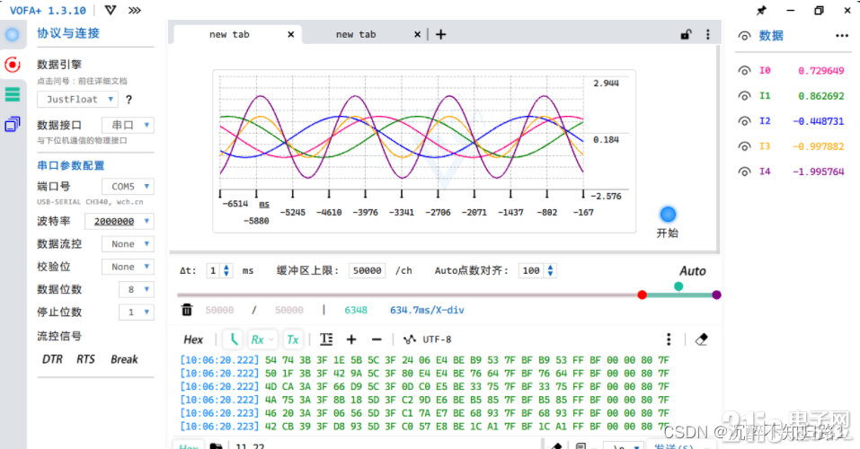Open the protocol and connection panel (blue circle icon)
The width and height of the screenshot is (860, 449).
[x=12, y=35]
